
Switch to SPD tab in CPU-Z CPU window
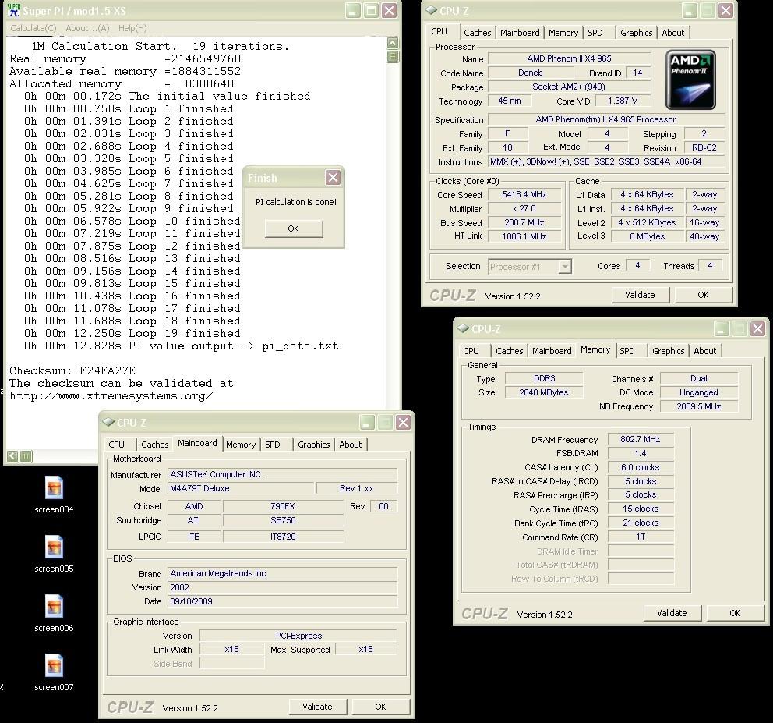tap(595, 33)
